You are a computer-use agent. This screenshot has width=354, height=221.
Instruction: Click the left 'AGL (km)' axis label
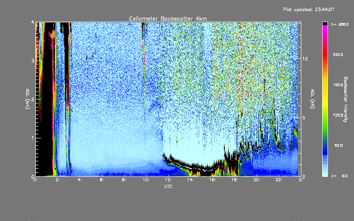(x=27, y=99)
